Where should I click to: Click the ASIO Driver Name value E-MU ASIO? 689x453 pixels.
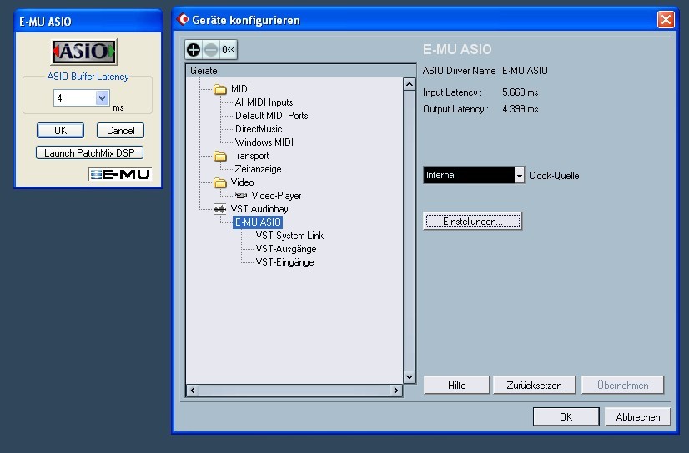(526, 71)
